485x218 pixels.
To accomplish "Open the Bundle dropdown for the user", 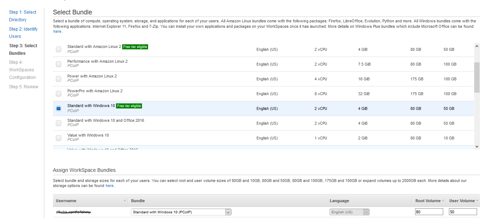I will pyautogui.click(x=181, y=212).
